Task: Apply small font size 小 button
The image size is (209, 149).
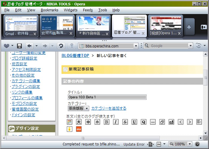Action: coord(97,122)
